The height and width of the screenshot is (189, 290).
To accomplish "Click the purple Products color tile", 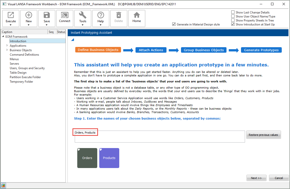I will 109,158.
